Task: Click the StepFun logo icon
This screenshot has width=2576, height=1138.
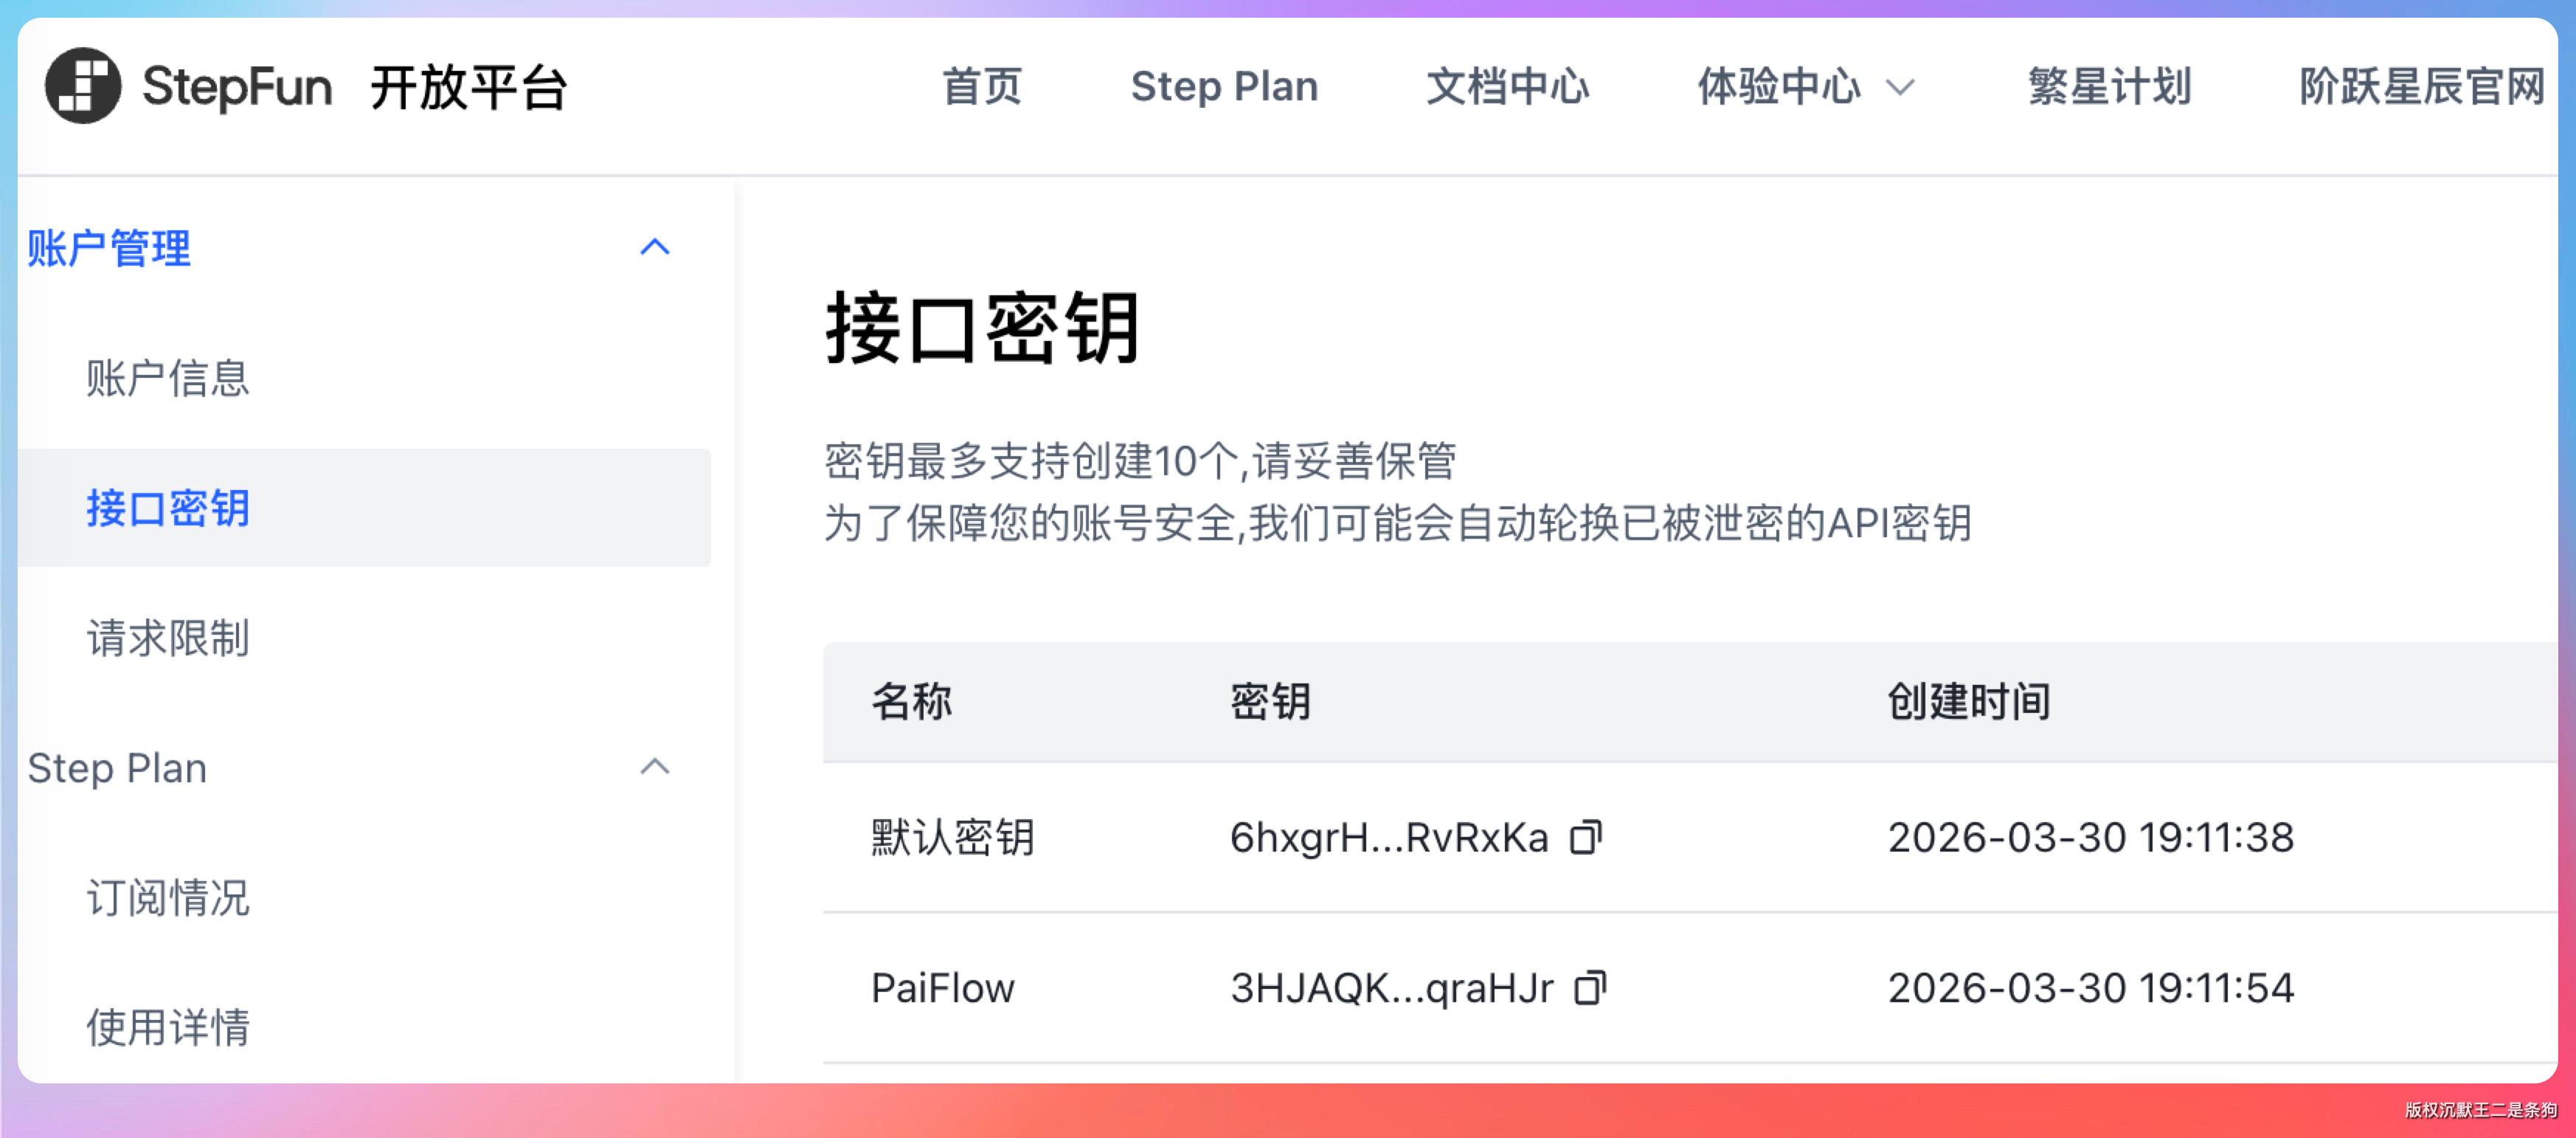Action: coord(83,86)
